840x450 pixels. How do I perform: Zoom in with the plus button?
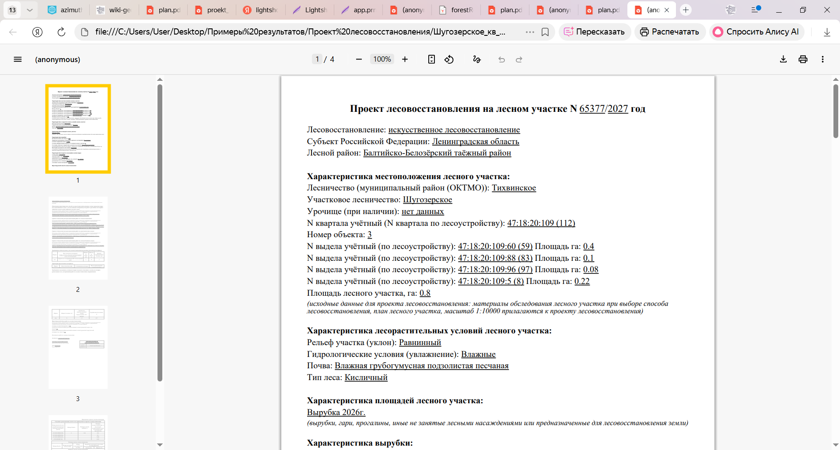click(x=405, y=59)
